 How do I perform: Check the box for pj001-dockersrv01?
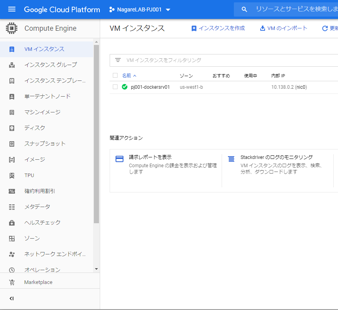(x=115, y=87)
